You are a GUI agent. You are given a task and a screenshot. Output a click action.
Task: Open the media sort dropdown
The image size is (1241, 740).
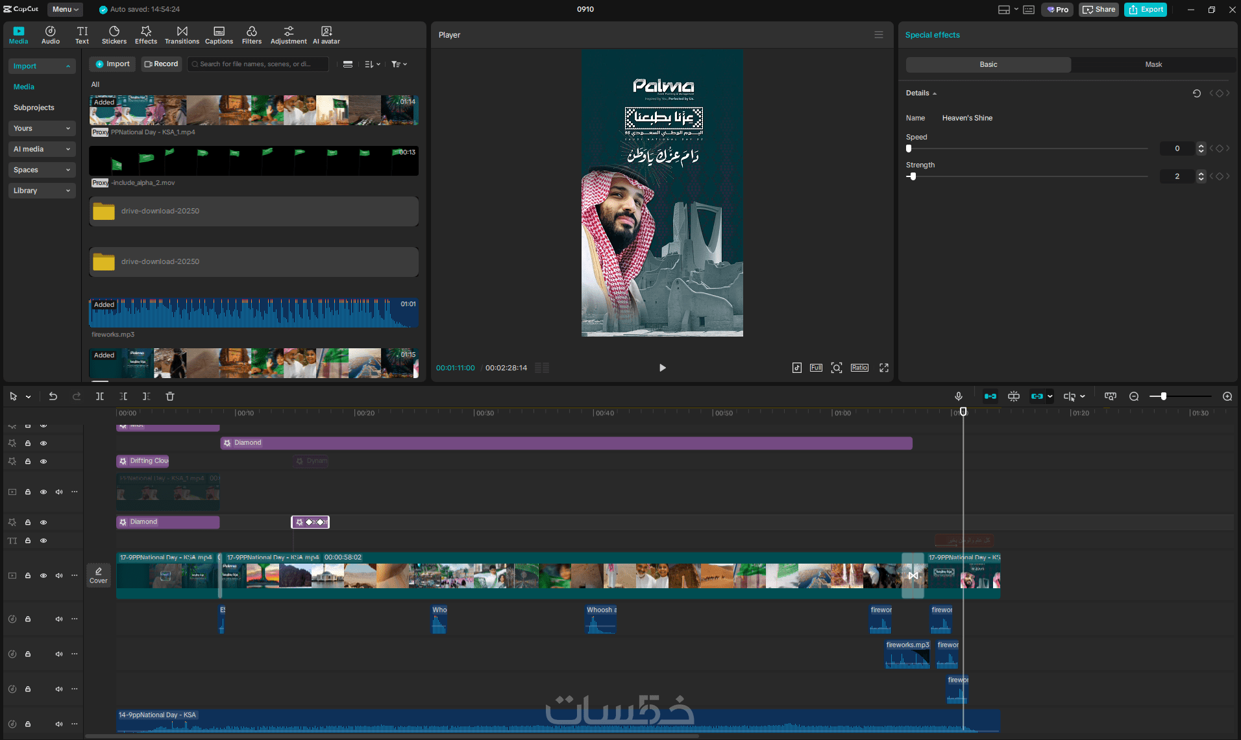[x=373, y=64]
